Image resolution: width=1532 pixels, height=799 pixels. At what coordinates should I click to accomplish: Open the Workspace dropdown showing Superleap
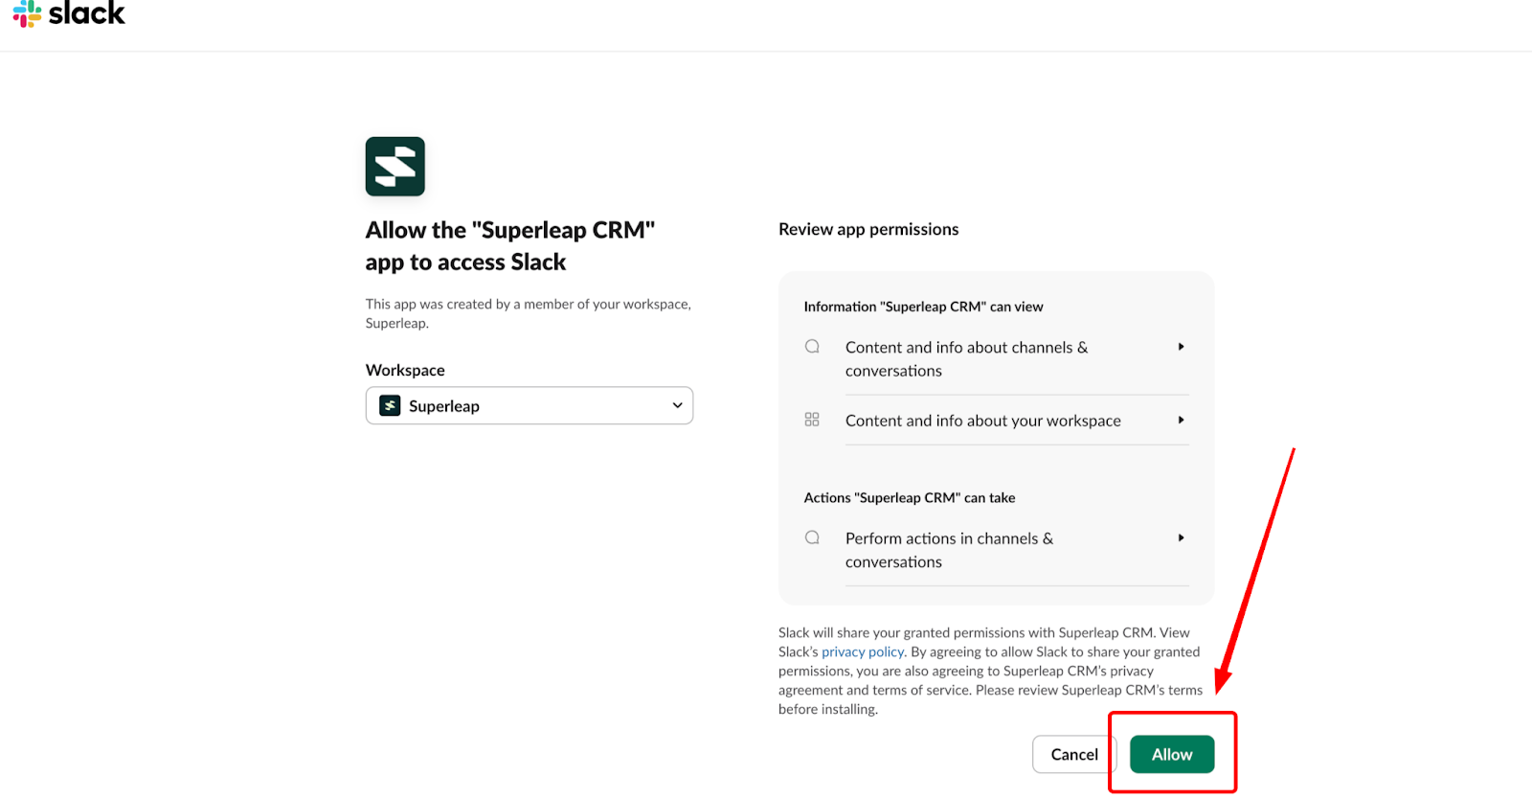(x=529, y=406)
